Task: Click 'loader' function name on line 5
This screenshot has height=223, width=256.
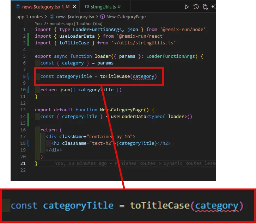Action: point(103,56)
